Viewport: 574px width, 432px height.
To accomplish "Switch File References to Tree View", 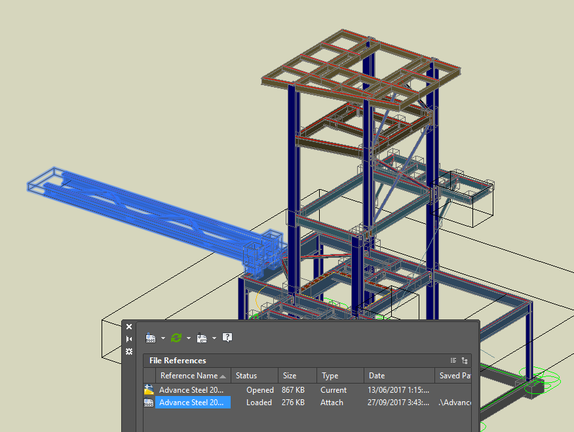I will (x=465, y=360).
